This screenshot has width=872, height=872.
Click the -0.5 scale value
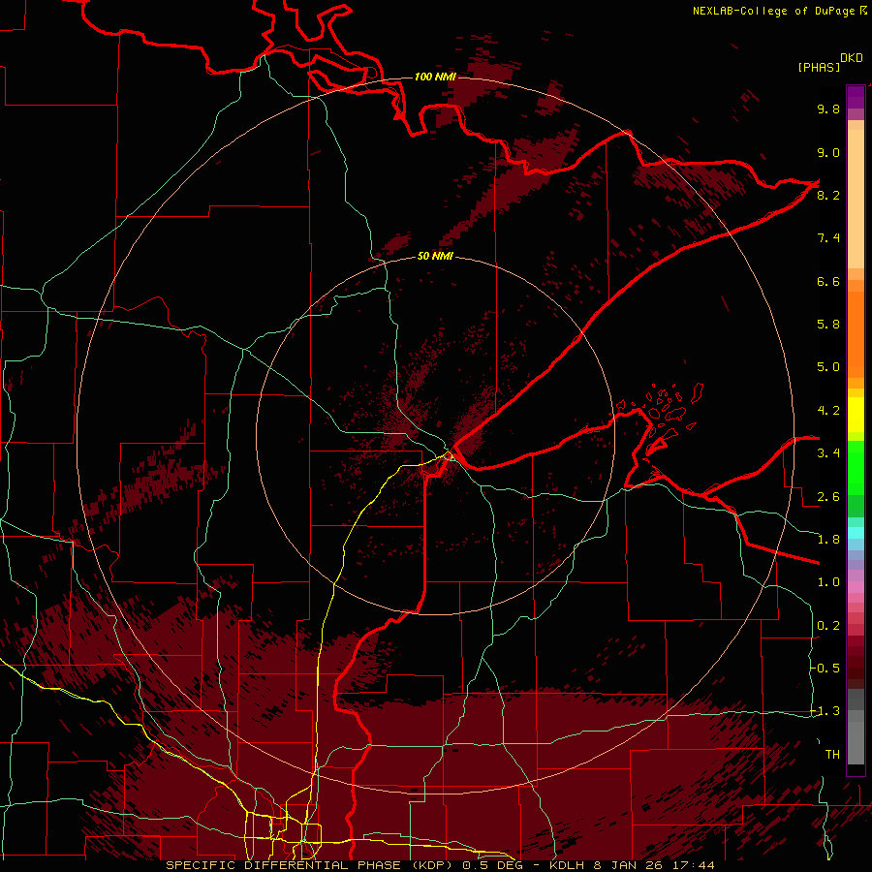click(825, 669)
